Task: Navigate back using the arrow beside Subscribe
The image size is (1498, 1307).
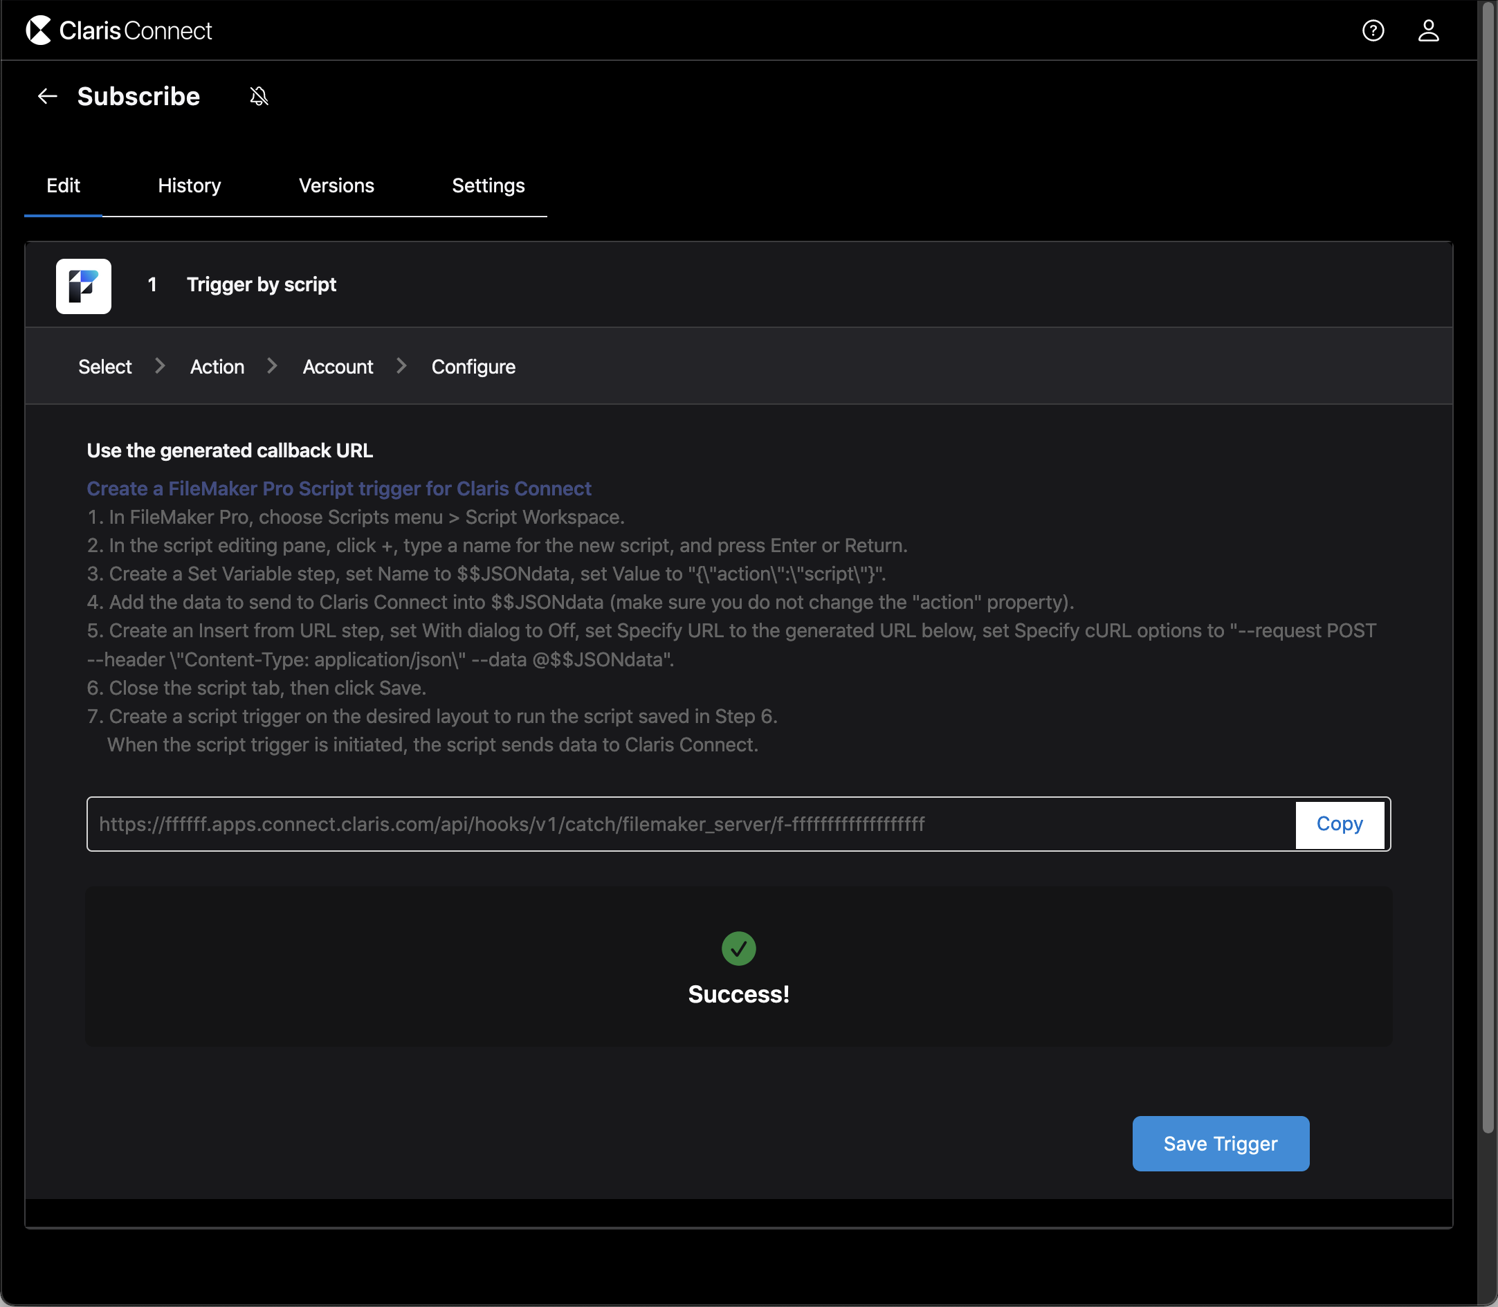Action: 46,95
